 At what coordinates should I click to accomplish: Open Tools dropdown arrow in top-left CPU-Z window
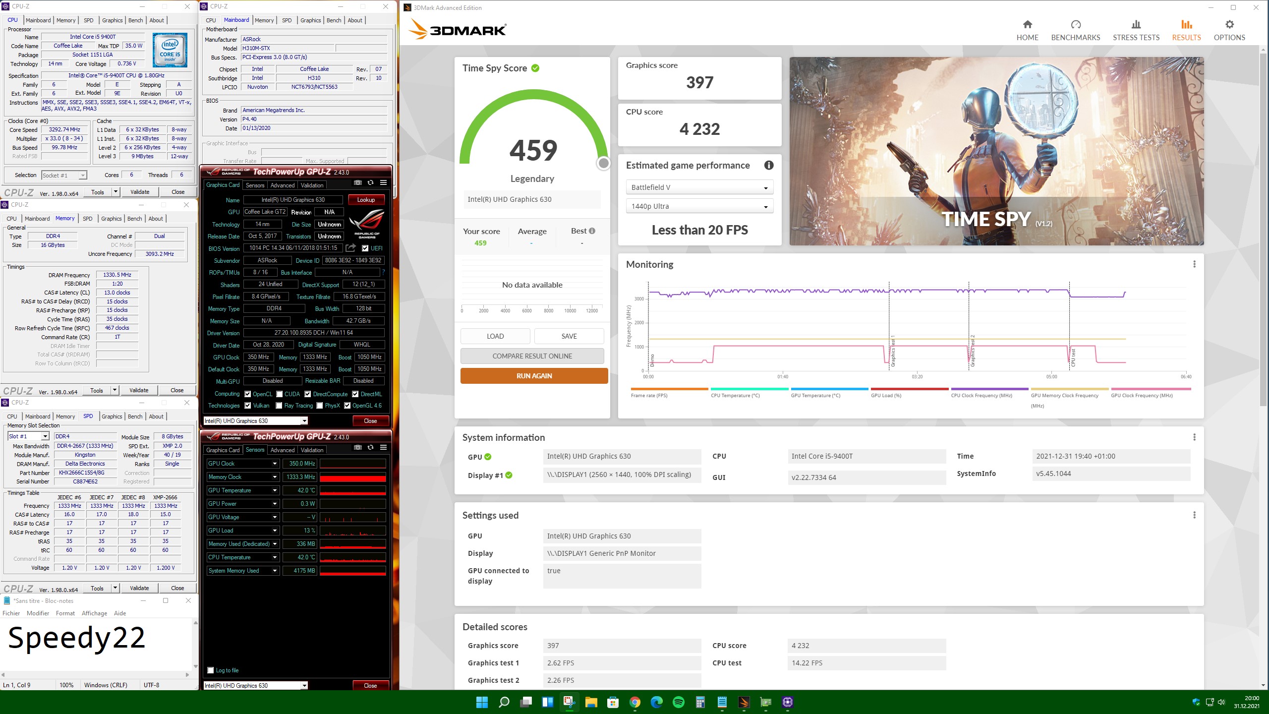[115, 192]
